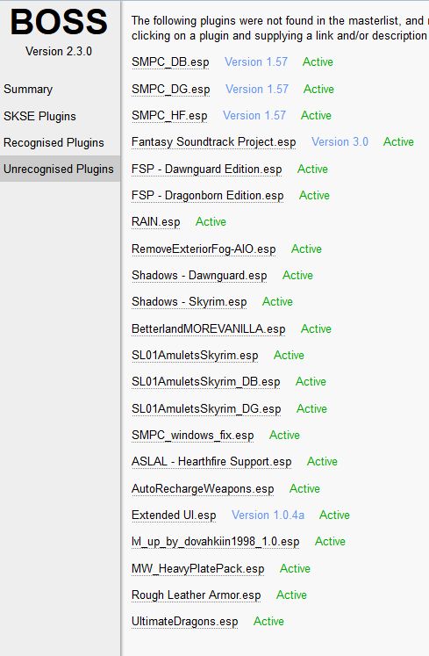Select FSP - Dawnguard Edition.esp
The height and width of the screenshot is (656, 429).
coord(206,169)
